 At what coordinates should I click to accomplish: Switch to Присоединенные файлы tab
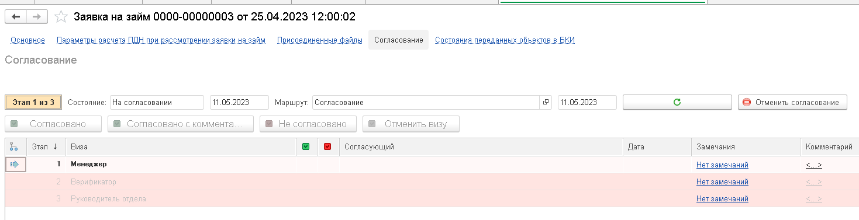[x=319, y=40]
